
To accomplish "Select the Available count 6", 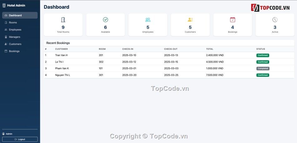I will point(105,27).
